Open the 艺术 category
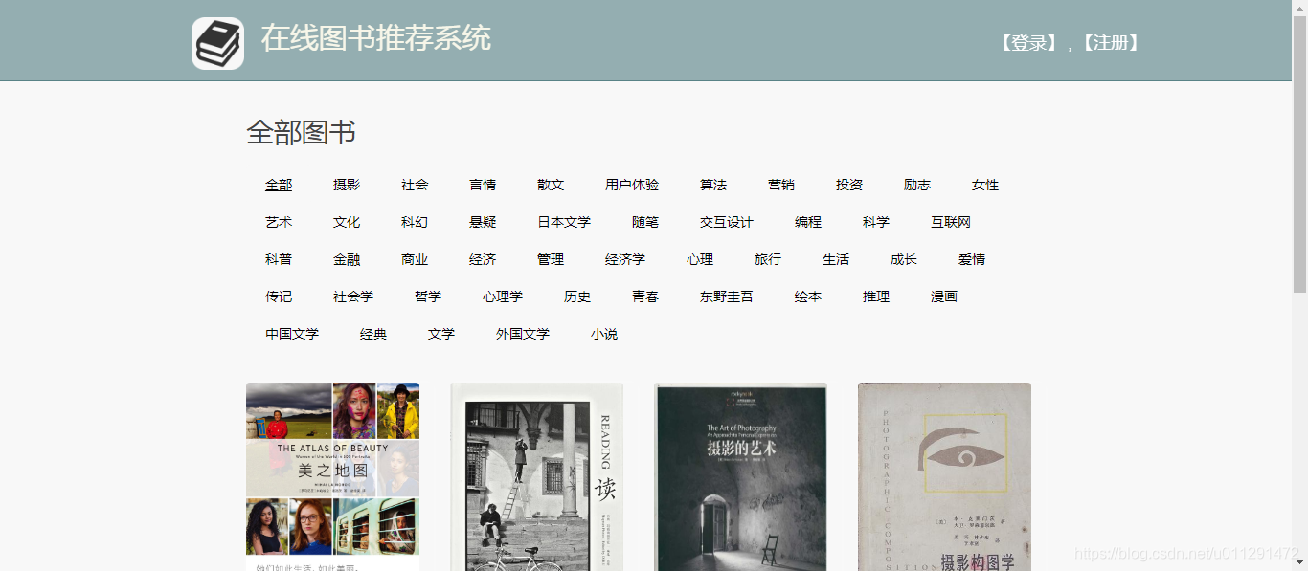Screen dimensions: 1308x571 [279, 222]
